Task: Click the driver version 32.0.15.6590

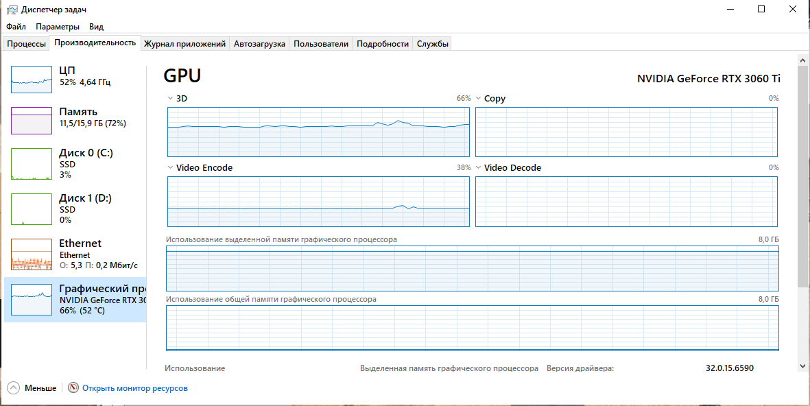Action: pos(730,368)
